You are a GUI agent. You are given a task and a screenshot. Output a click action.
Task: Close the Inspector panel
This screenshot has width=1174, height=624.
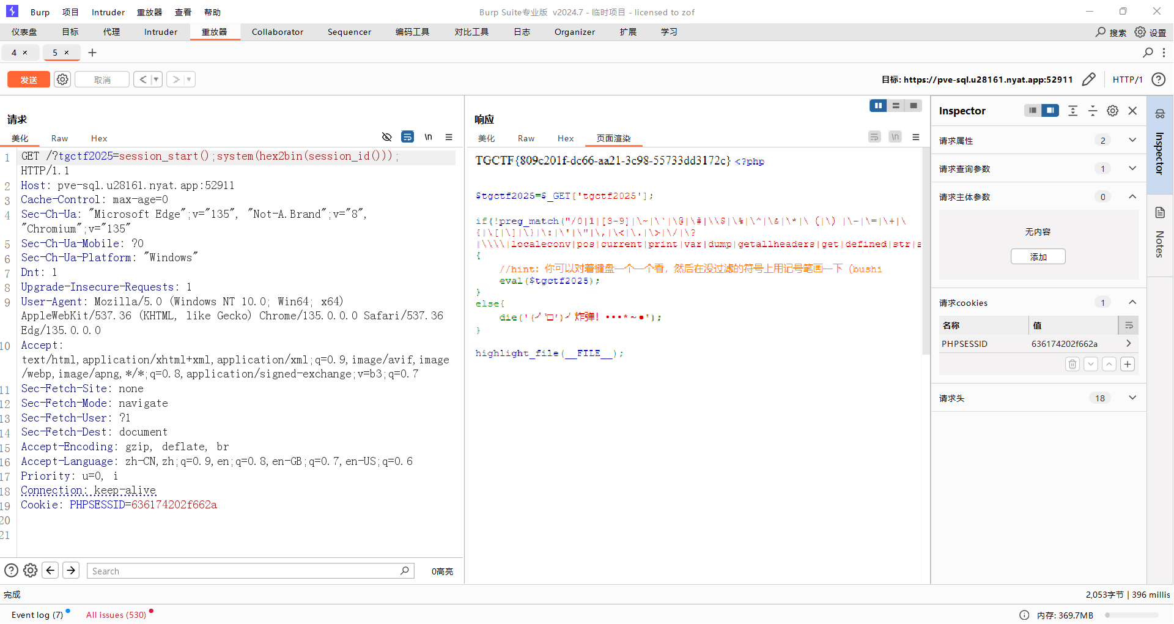click(1133, 111)
